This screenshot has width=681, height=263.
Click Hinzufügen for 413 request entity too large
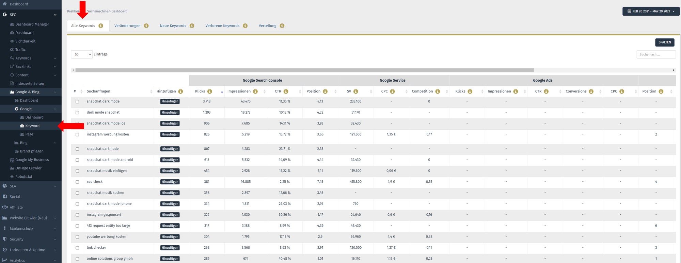170,226
